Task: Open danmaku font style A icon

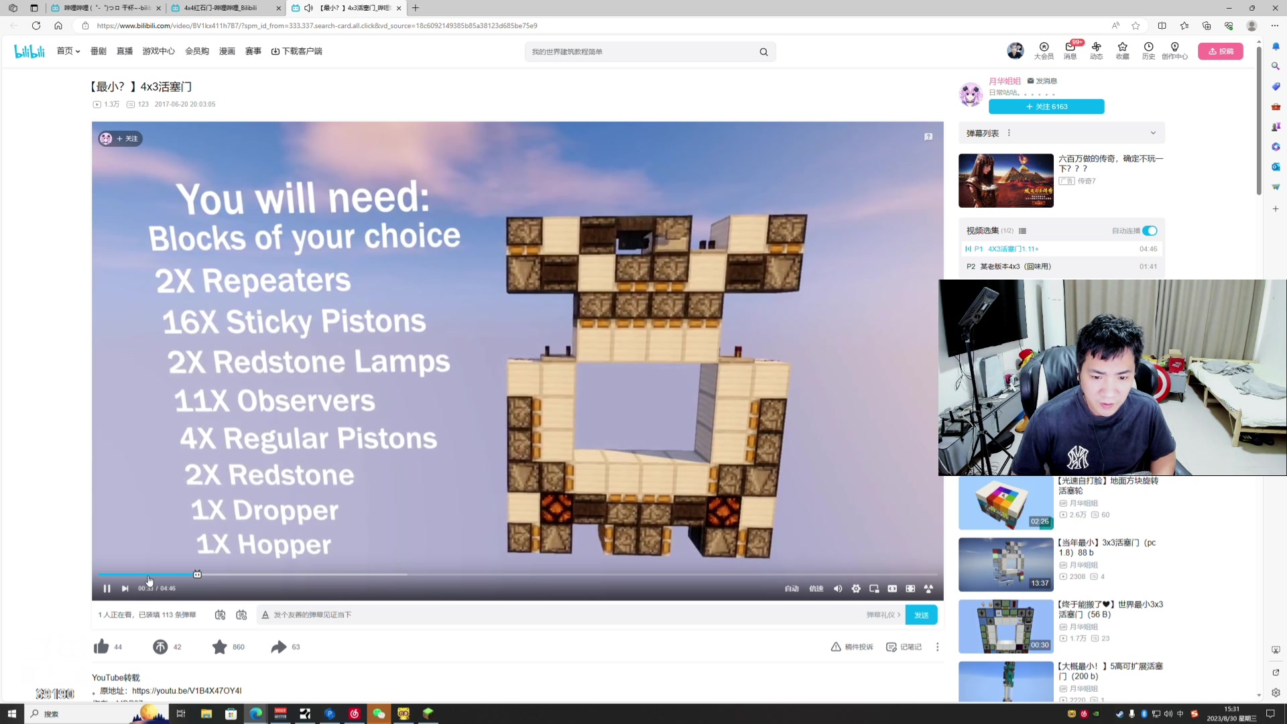Action: 265,615
